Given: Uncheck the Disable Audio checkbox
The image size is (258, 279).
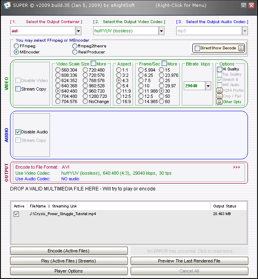Looking at the screenshot, I should click(x=18, y=132).
